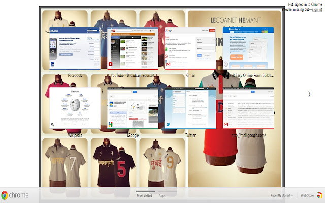Open the Twitter thumbnail preview
The width and height of the screenshot is (325, 203).
click(190, 108)
